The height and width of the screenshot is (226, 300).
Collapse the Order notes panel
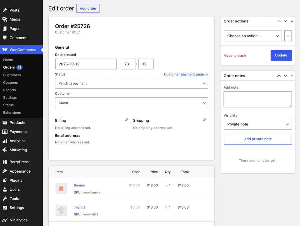292,76
